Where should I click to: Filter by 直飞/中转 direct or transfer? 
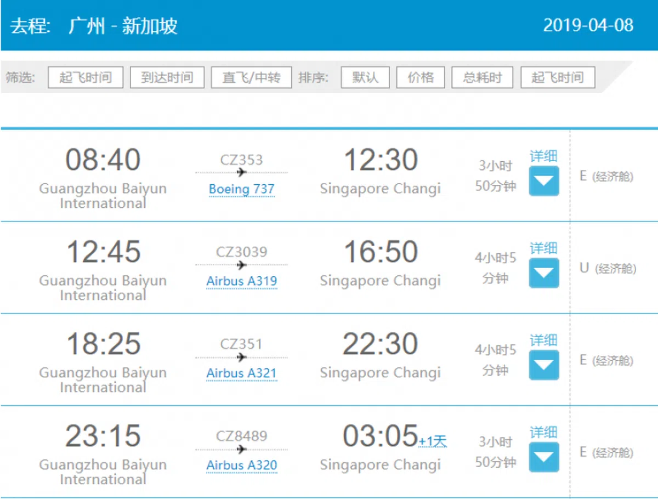click(x=251, y=77)
